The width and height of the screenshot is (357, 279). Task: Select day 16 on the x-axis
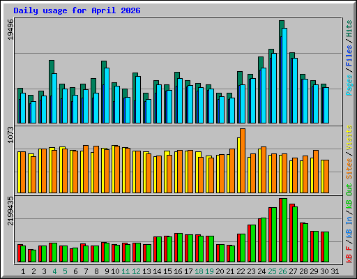pyautogui.click(x=178, y=271)
